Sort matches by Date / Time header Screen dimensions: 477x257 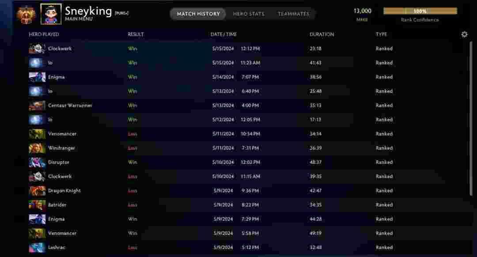223,34
